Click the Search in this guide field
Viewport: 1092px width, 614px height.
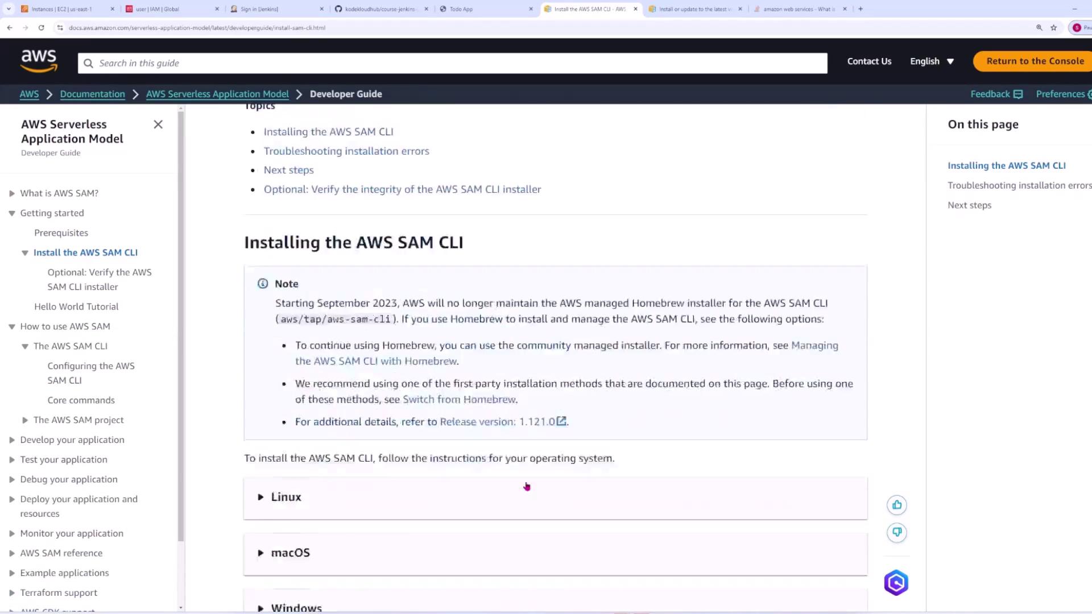click(452, 63)
